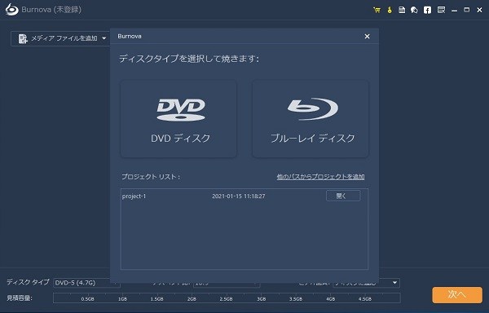Viewport: 489px width, 313px height.
Task: Expand the メディア ファイルを追加 dropdown arrow
Action: [x=104, y=38]
